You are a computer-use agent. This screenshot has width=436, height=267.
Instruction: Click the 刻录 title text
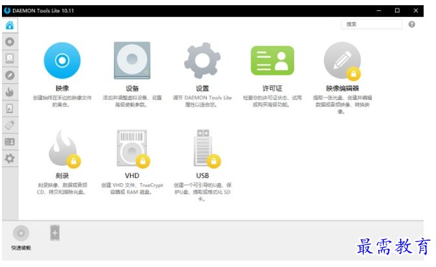(62, 175)
